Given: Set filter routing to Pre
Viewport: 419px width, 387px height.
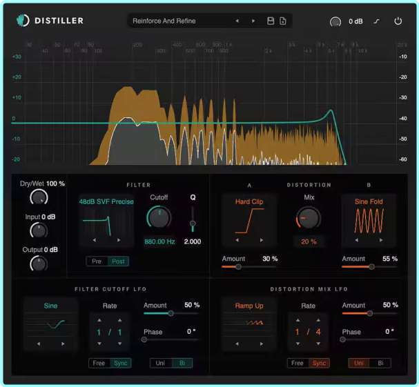Looking at the screenshot, I should (x=97, y=261).
